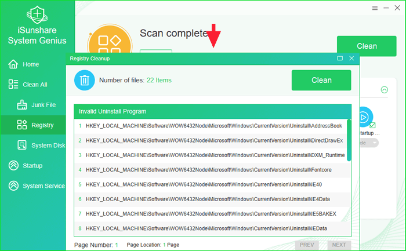
Task: Select registry entry ending in IE5BAKEX
Action: (x=213, y=214)
